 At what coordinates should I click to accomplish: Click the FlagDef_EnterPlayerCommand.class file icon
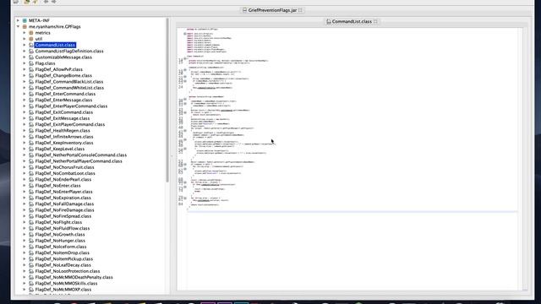[x=31, y=106]
